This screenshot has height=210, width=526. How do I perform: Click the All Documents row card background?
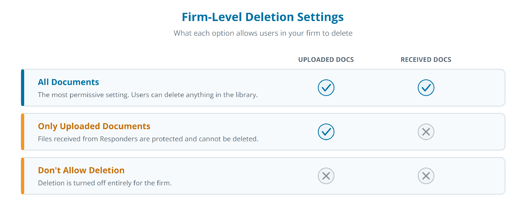(263, 88)
